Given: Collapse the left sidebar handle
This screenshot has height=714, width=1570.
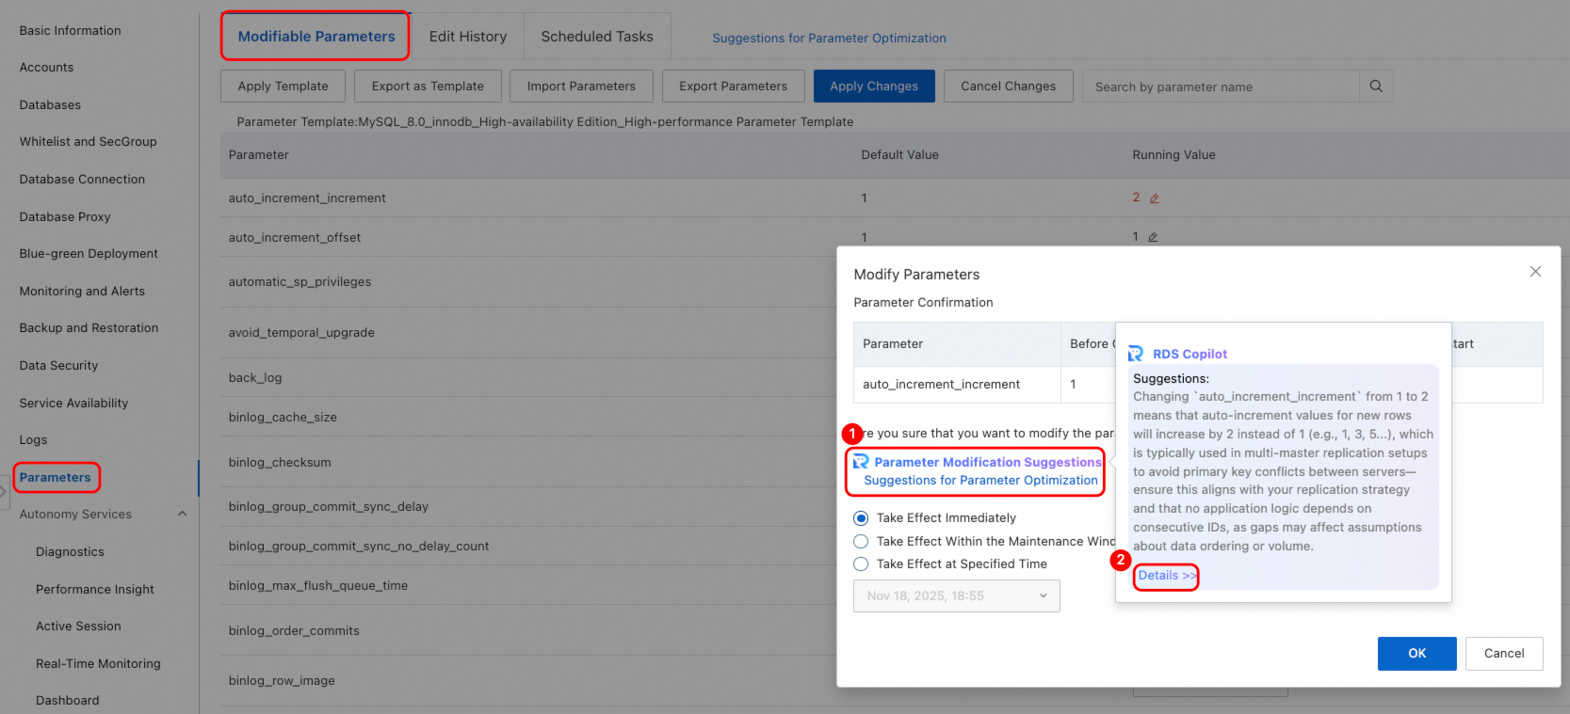Looking at the screenshot, I should pos(4,491).
